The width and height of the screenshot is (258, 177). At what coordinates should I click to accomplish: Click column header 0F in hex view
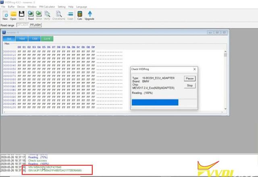pyautogui.click(x=93, y=47)
